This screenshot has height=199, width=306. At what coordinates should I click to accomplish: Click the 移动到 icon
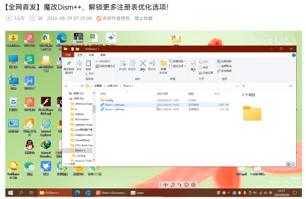123,63
